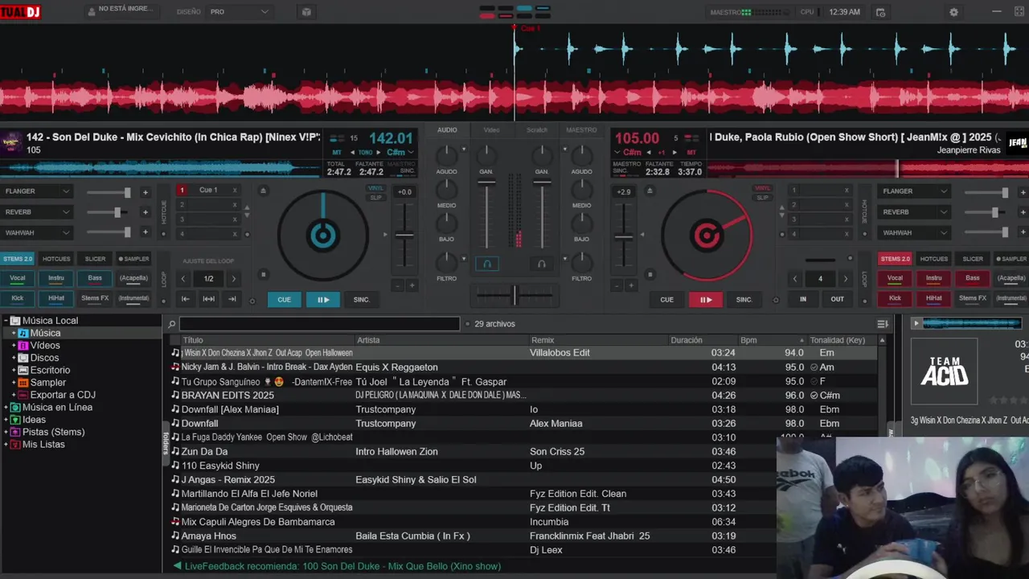Switch mixer to AUDIO tab
The width and height of the screenshot is (1029, 579).
pyautogui.click(x=447, y=129)
